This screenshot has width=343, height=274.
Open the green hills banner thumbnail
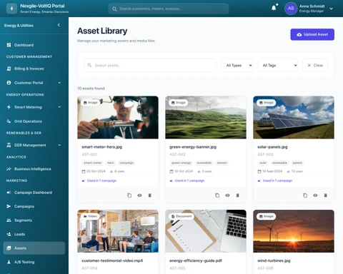click(206, 117)
